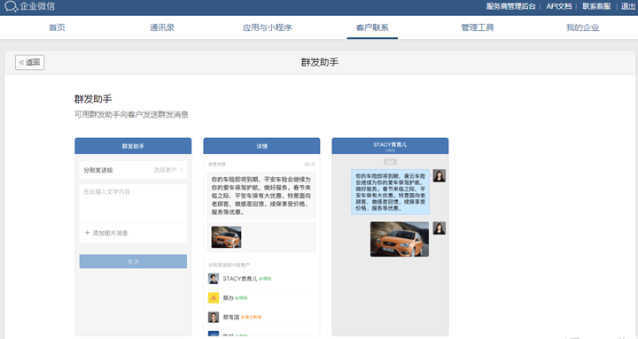The image size is (638, 339).
Task: Click the STACY青青儿 avatar in recipient list
Action: (x=214, y=279)
